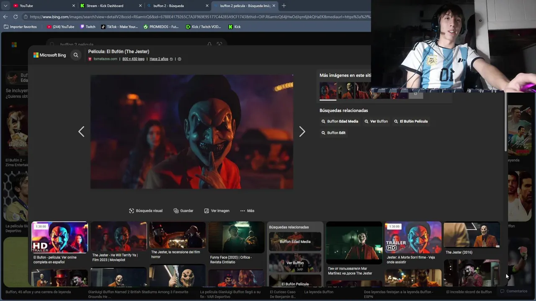Screen dimensions: 536x301
Task: Go to the previous image with left arrow
Action: pyautogui.click(x=81, y=132)
